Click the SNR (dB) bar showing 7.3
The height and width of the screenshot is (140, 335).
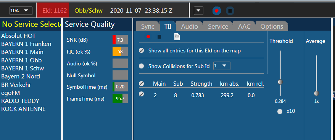pos(120,40)
